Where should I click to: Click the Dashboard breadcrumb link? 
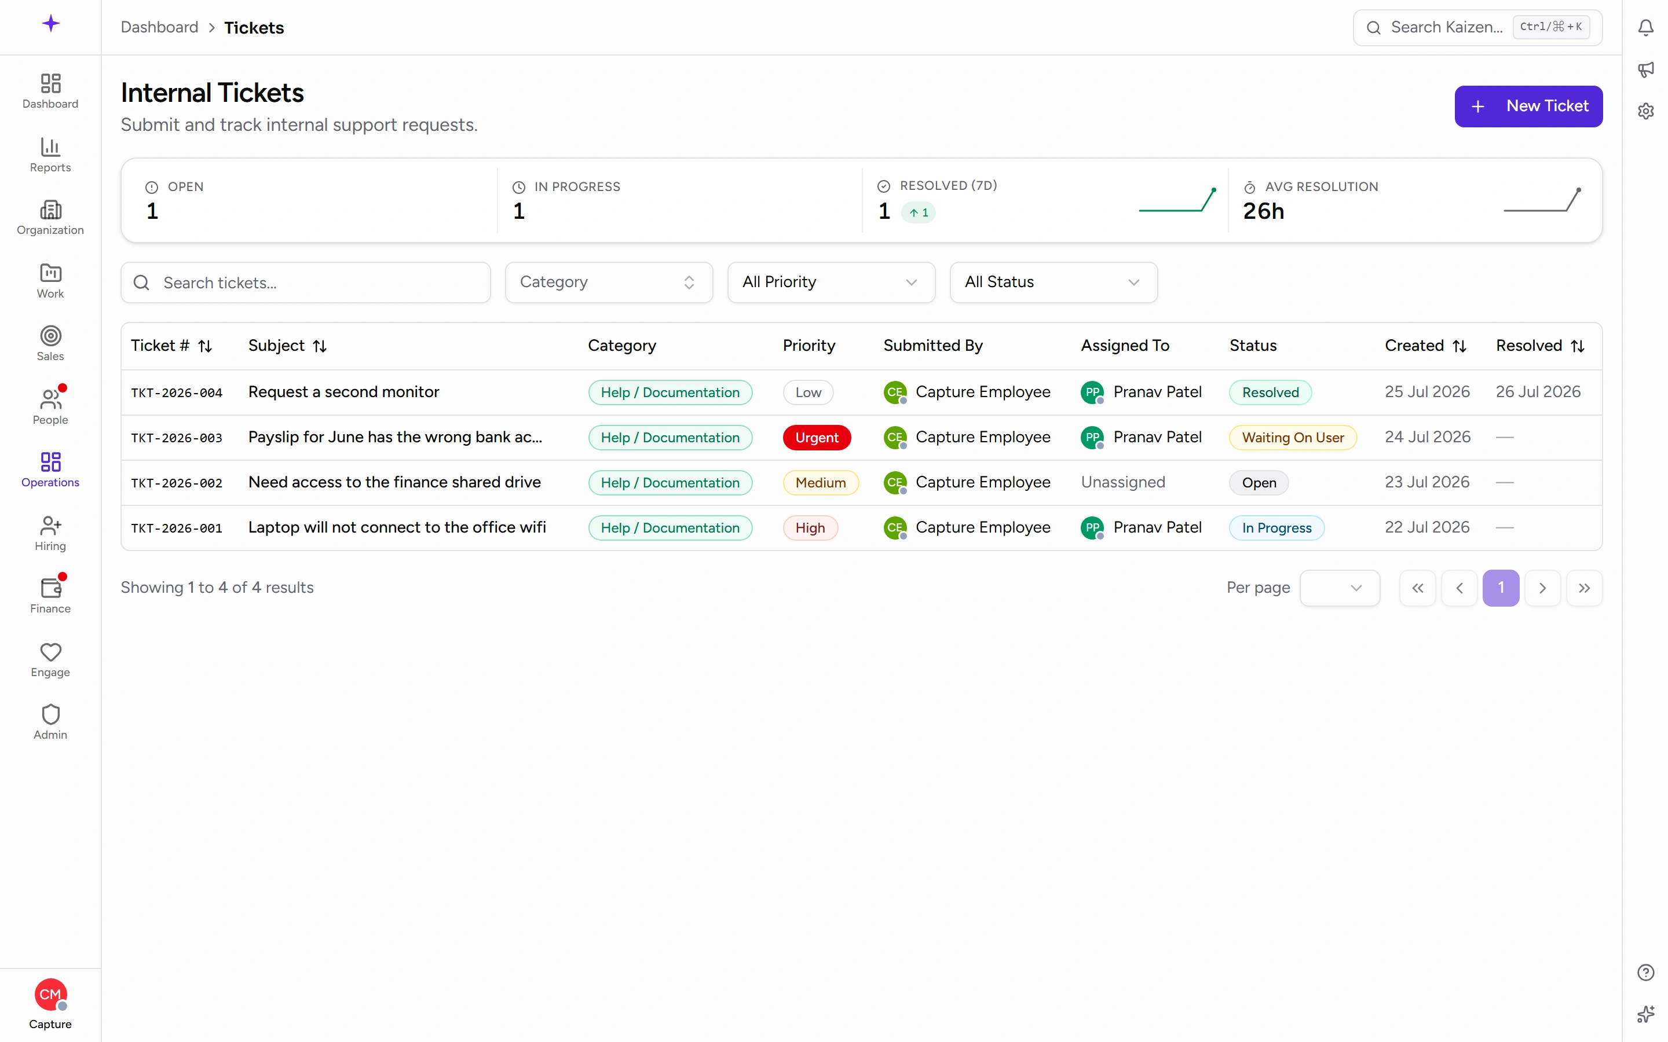coord(159,28)
